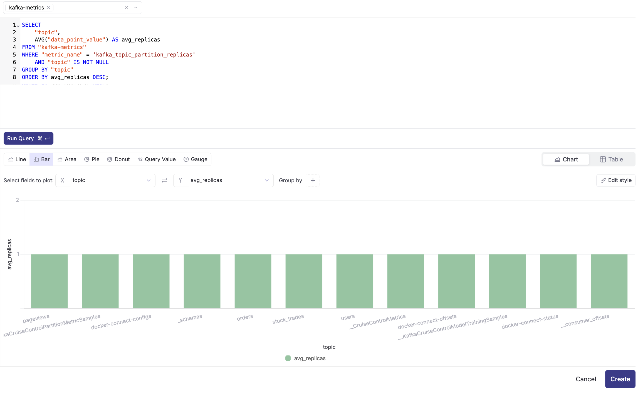Image resolution: width=643 pixels, height=393 pixels.
Task: Switch to Area chart type
Action: tap(67, 159)
